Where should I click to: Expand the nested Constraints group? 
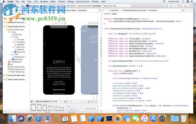(x=13, y=52)
